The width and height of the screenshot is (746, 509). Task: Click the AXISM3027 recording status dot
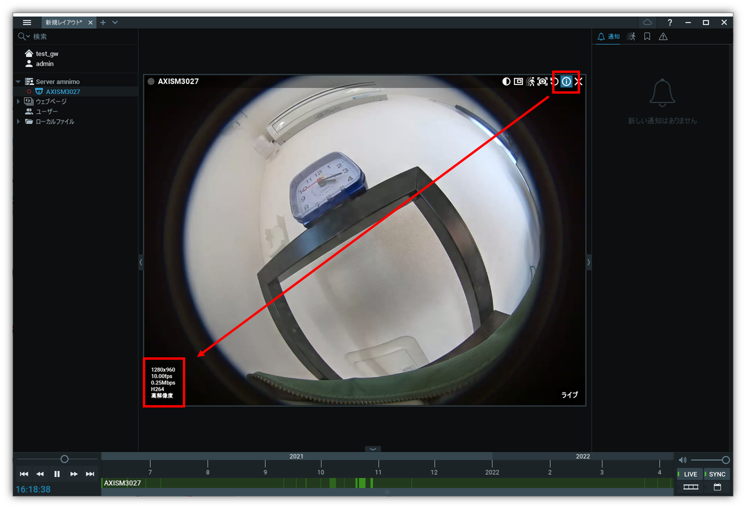pos(151,82)
